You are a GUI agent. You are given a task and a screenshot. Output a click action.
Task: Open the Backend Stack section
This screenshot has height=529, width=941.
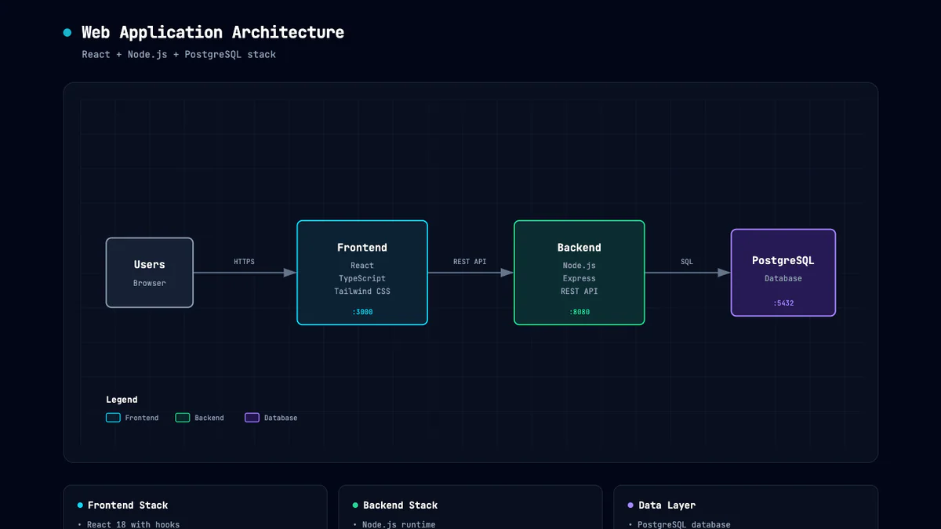401,505
